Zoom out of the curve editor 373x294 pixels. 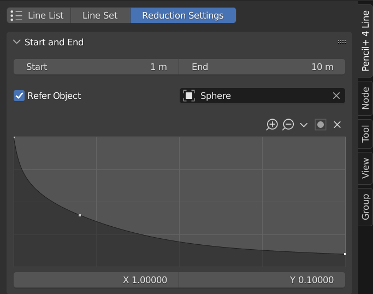click(x=288, y=125)
